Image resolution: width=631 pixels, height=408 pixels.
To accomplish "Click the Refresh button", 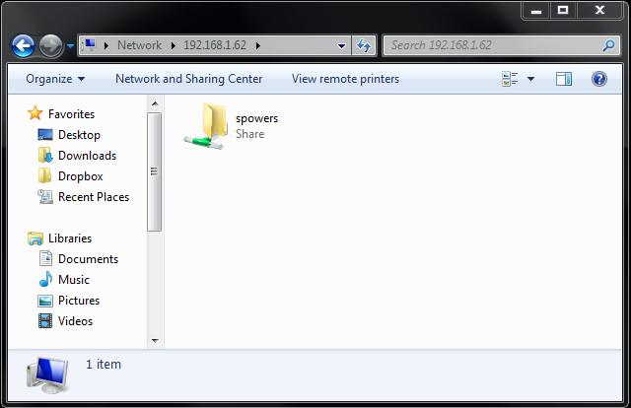I will click(x=364, y=45).
